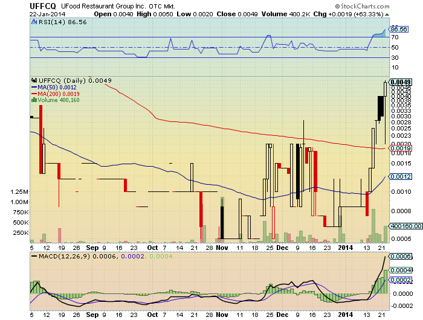This screenshot has height=320, width=423.
Task: Click the MA(50) blue line legend
Action: tap(54, 88)
